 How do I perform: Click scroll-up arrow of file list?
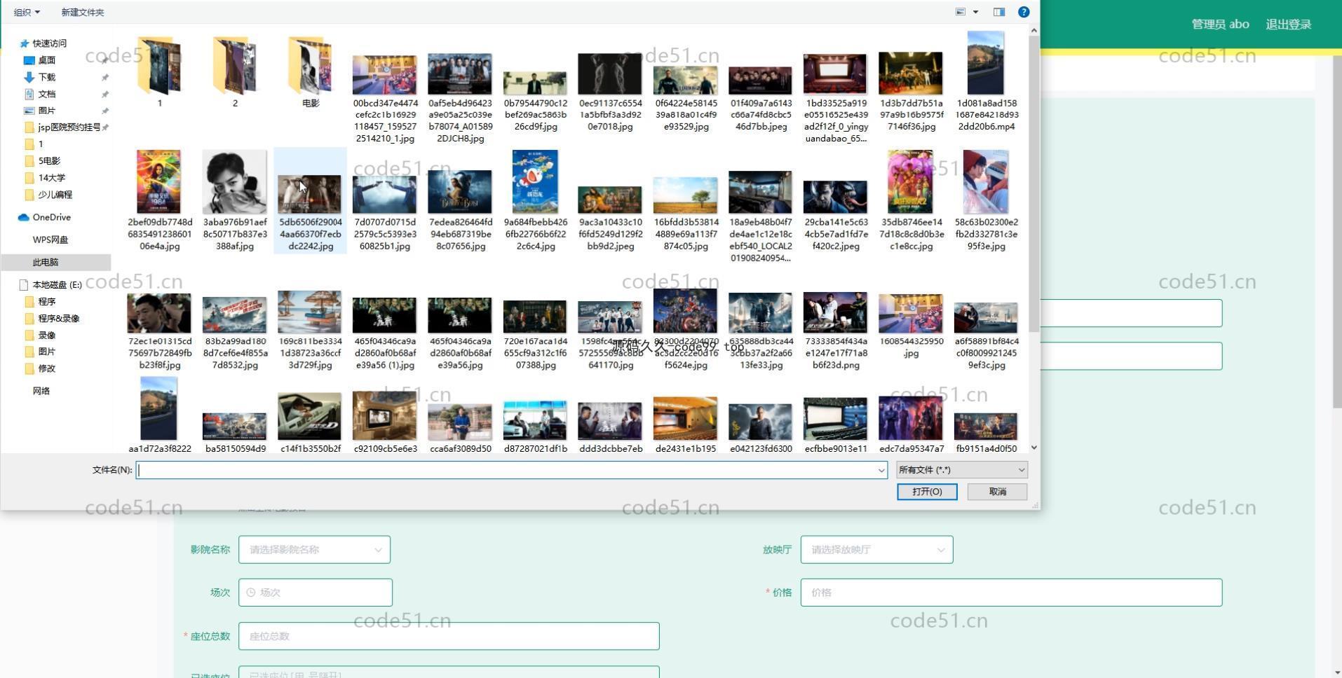[1033, 31]
